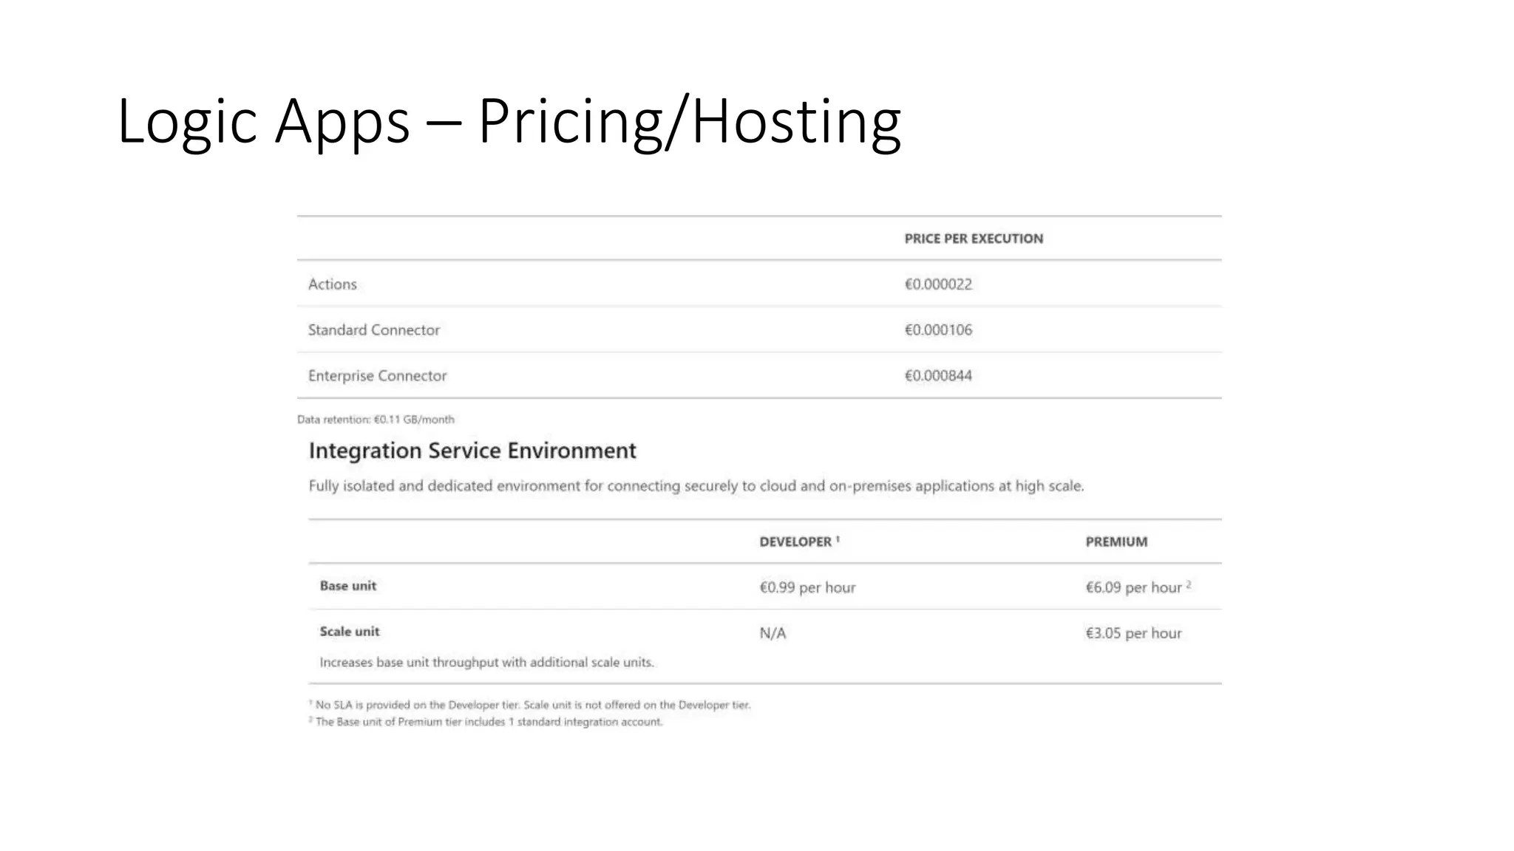The width and height of the screenshot is (1514, 851).
Task: Click footnote 'The Base unit of Premium tier includes'
Action: pyautogui.click(x=486, y=722)
